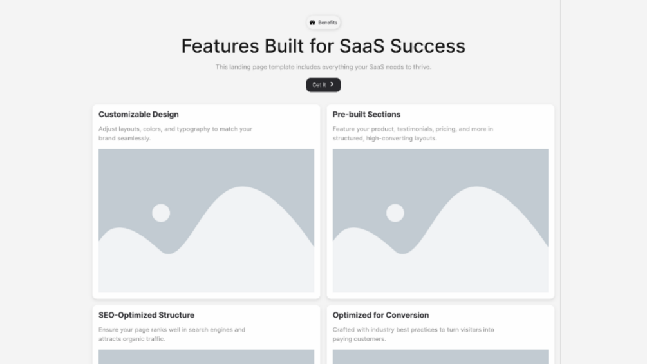Click the "Adjust layouts, colors, and typography" description
Screen dimensions: 647x364
point(175,133)
